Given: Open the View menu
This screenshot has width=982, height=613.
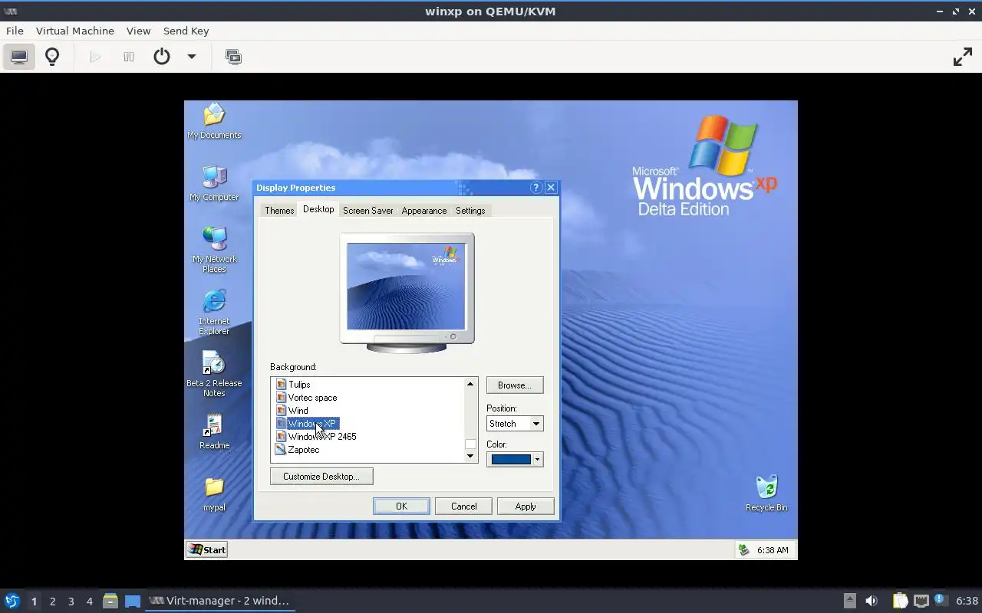Looking at the screenshot, I should pyautogui.click(x=138, y=31).
